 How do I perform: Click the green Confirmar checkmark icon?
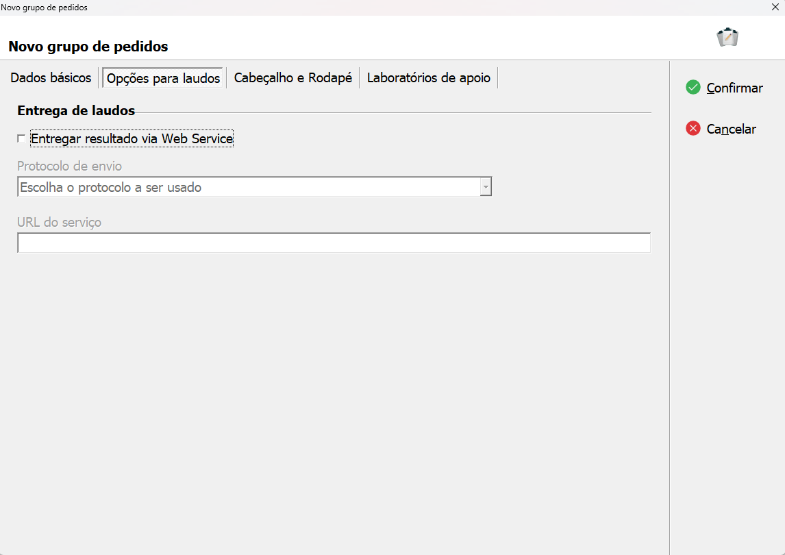(693, 87)
